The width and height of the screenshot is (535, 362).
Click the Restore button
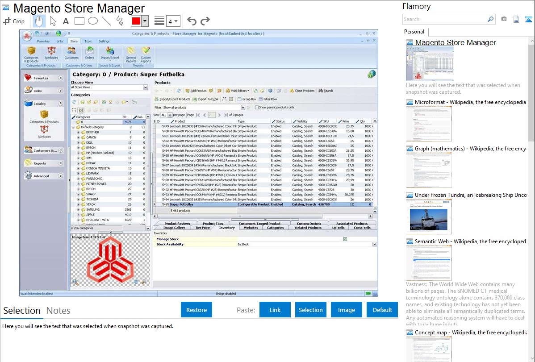click(x=196, y=310)
